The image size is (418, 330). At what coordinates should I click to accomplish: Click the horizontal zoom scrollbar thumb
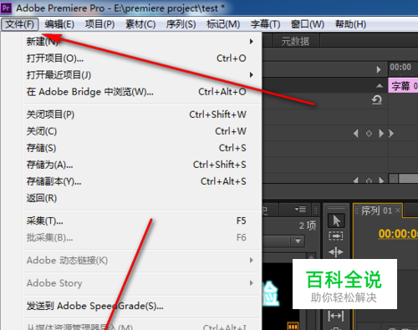tap(408, 179)
